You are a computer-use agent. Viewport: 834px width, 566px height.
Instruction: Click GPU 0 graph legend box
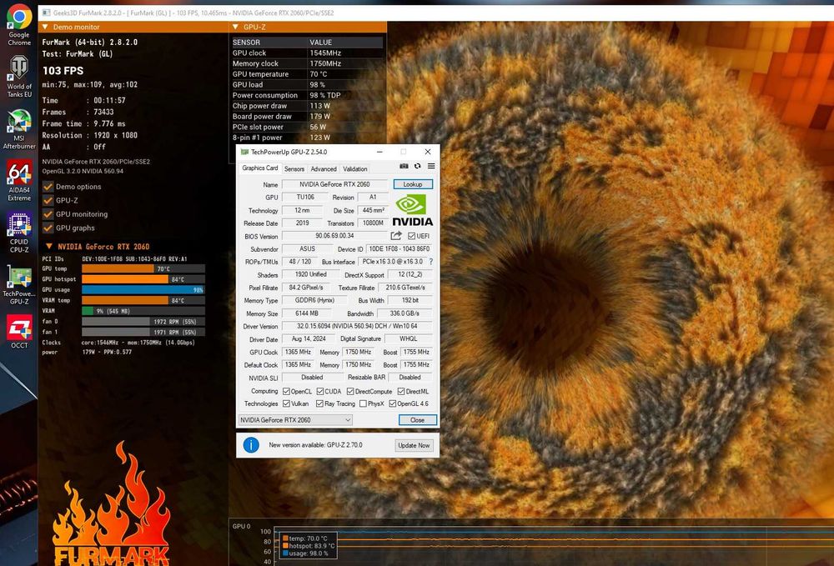tap(309, 546)
